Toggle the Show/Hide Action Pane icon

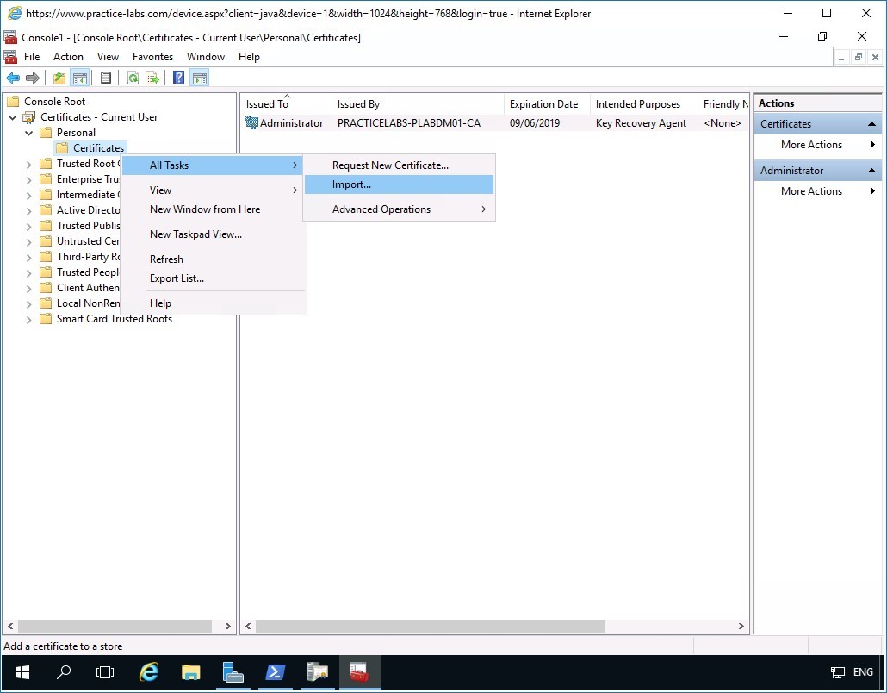(x=199, y=78)
